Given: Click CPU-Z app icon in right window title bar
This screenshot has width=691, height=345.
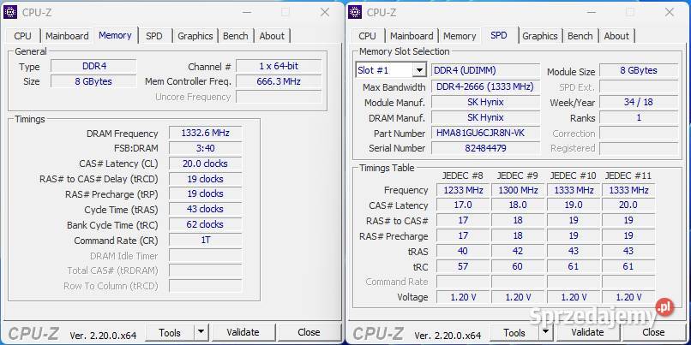Looking at the screenshot, I should 355,12.
